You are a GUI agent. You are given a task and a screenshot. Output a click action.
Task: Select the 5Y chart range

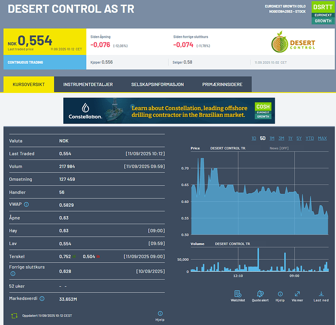299,138
